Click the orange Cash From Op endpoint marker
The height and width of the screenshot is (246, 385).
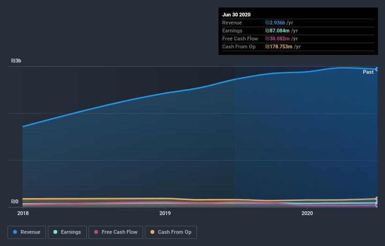coord(377,199)
